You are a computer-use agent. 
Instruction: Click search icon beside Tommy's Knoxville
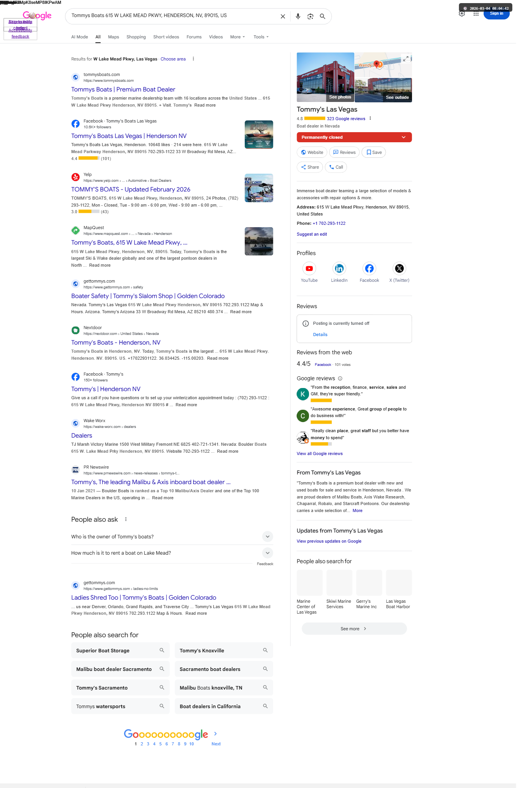click(265, 650)
